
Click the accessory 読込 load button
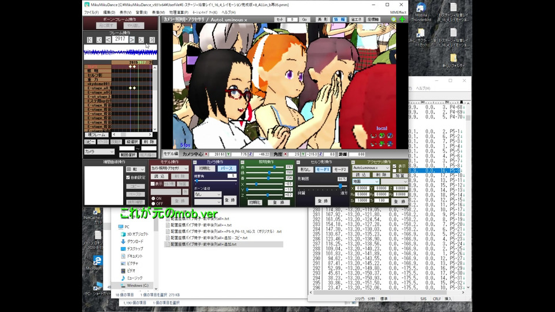click(361, 174)
